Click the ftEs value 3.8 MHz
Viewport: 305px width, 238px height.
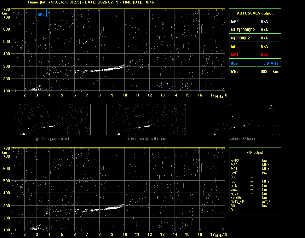pos(270,63)
